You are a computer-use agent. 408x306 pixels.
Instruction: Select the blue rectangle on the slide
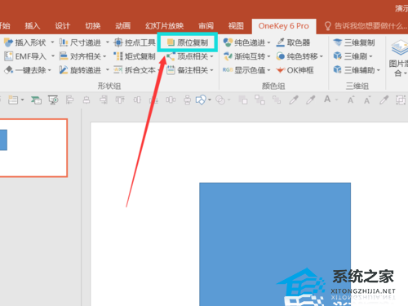(x=275, y=244)
